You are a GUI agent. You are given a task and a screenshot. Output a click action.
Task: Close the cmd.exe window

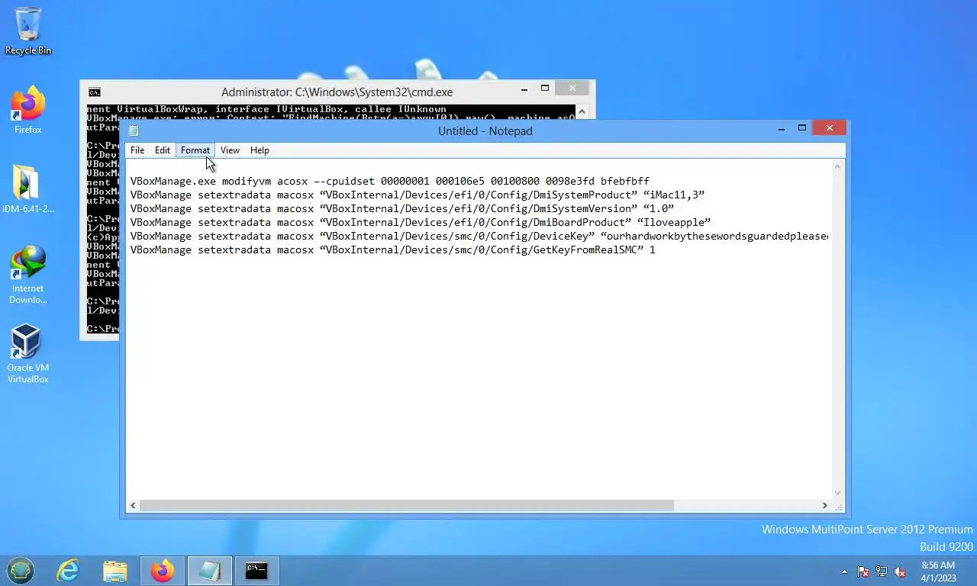coord(572,89)
